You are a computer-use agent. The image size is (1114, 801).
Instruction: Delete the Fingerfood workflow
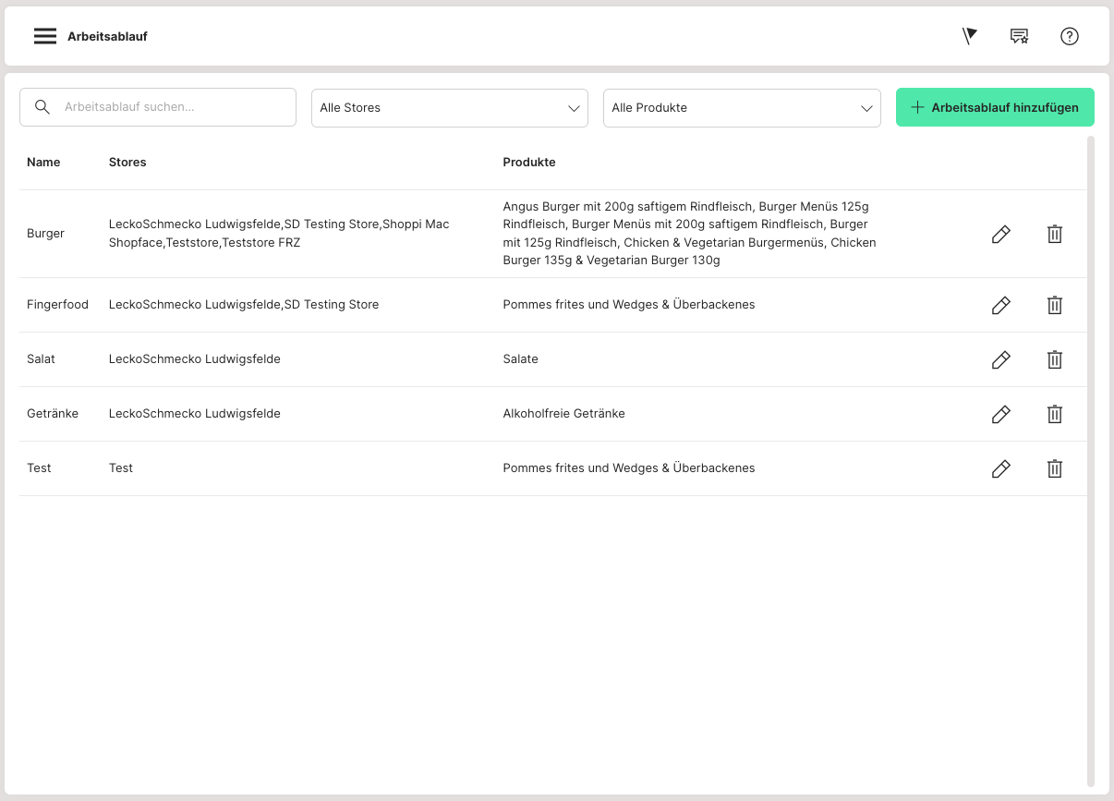[x=1054, y=305]
